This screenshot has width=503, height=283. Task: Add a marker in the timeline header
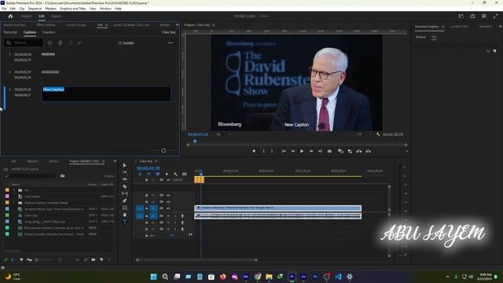167,174
